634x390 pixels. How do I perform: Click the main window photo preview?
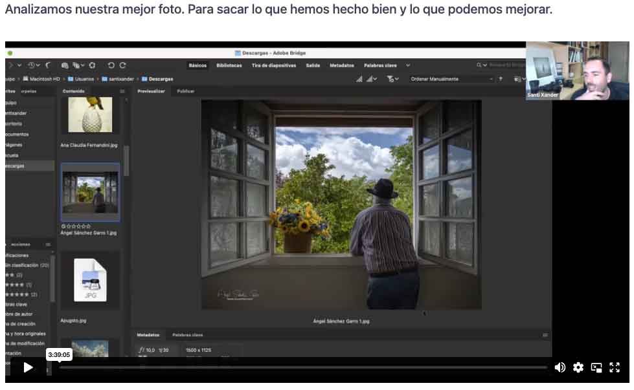[341, 204]
